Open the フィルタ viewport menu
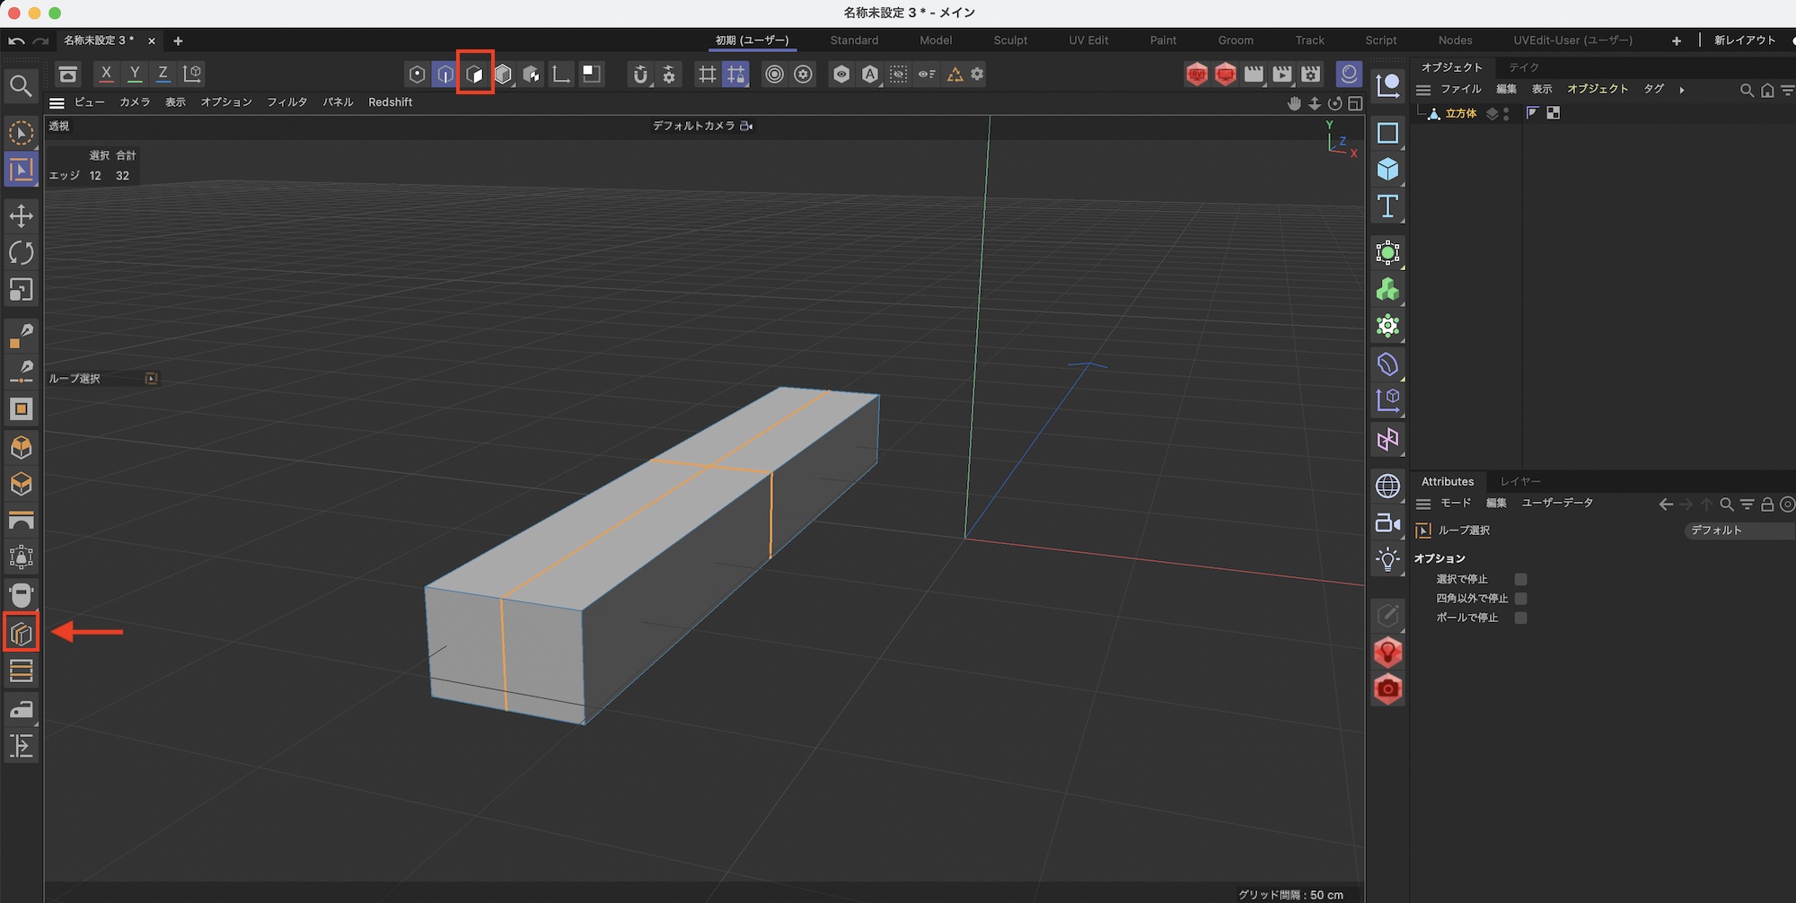This screenshot has width=1796, height=903. (286, 102)
